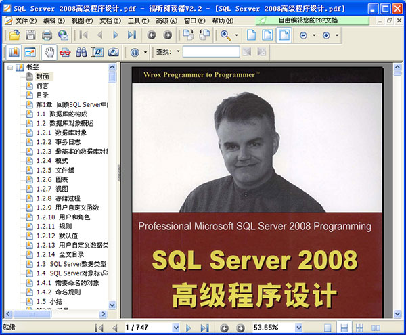
Task: Click the Print icon
Action: (47, 35)
